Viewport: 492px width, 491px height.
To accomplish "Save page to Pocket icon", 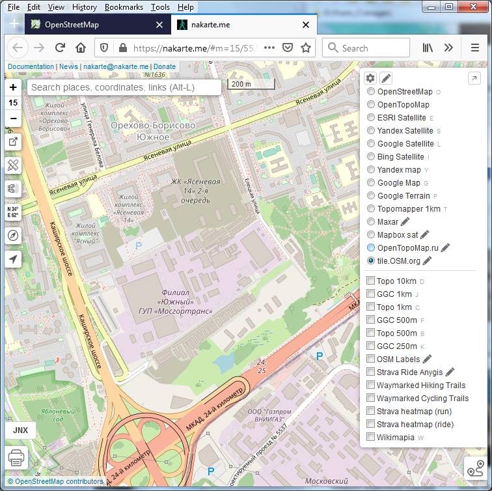I will pyautogui.click(x=288, y=48).
